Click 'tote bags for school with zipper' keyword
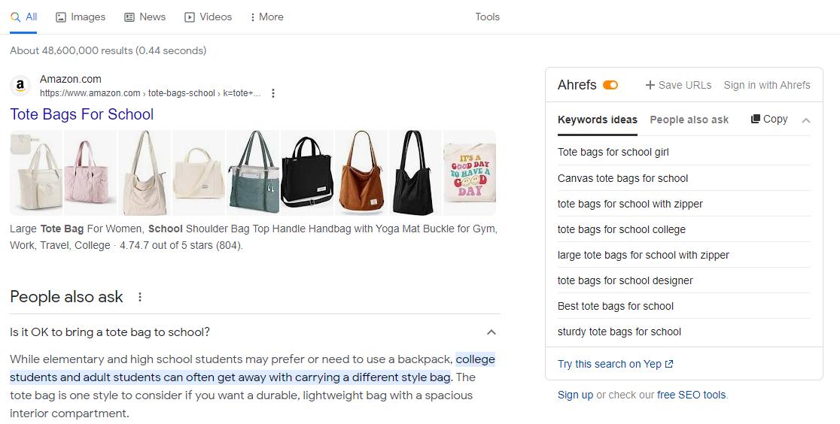Image resolution: width=840 pixels, height=424 pixels. pos(630,204)
